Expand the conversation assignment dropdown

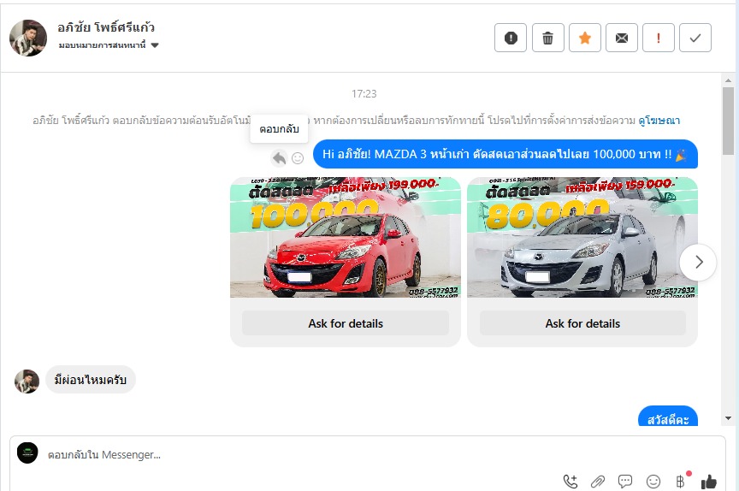coord(109,45)
